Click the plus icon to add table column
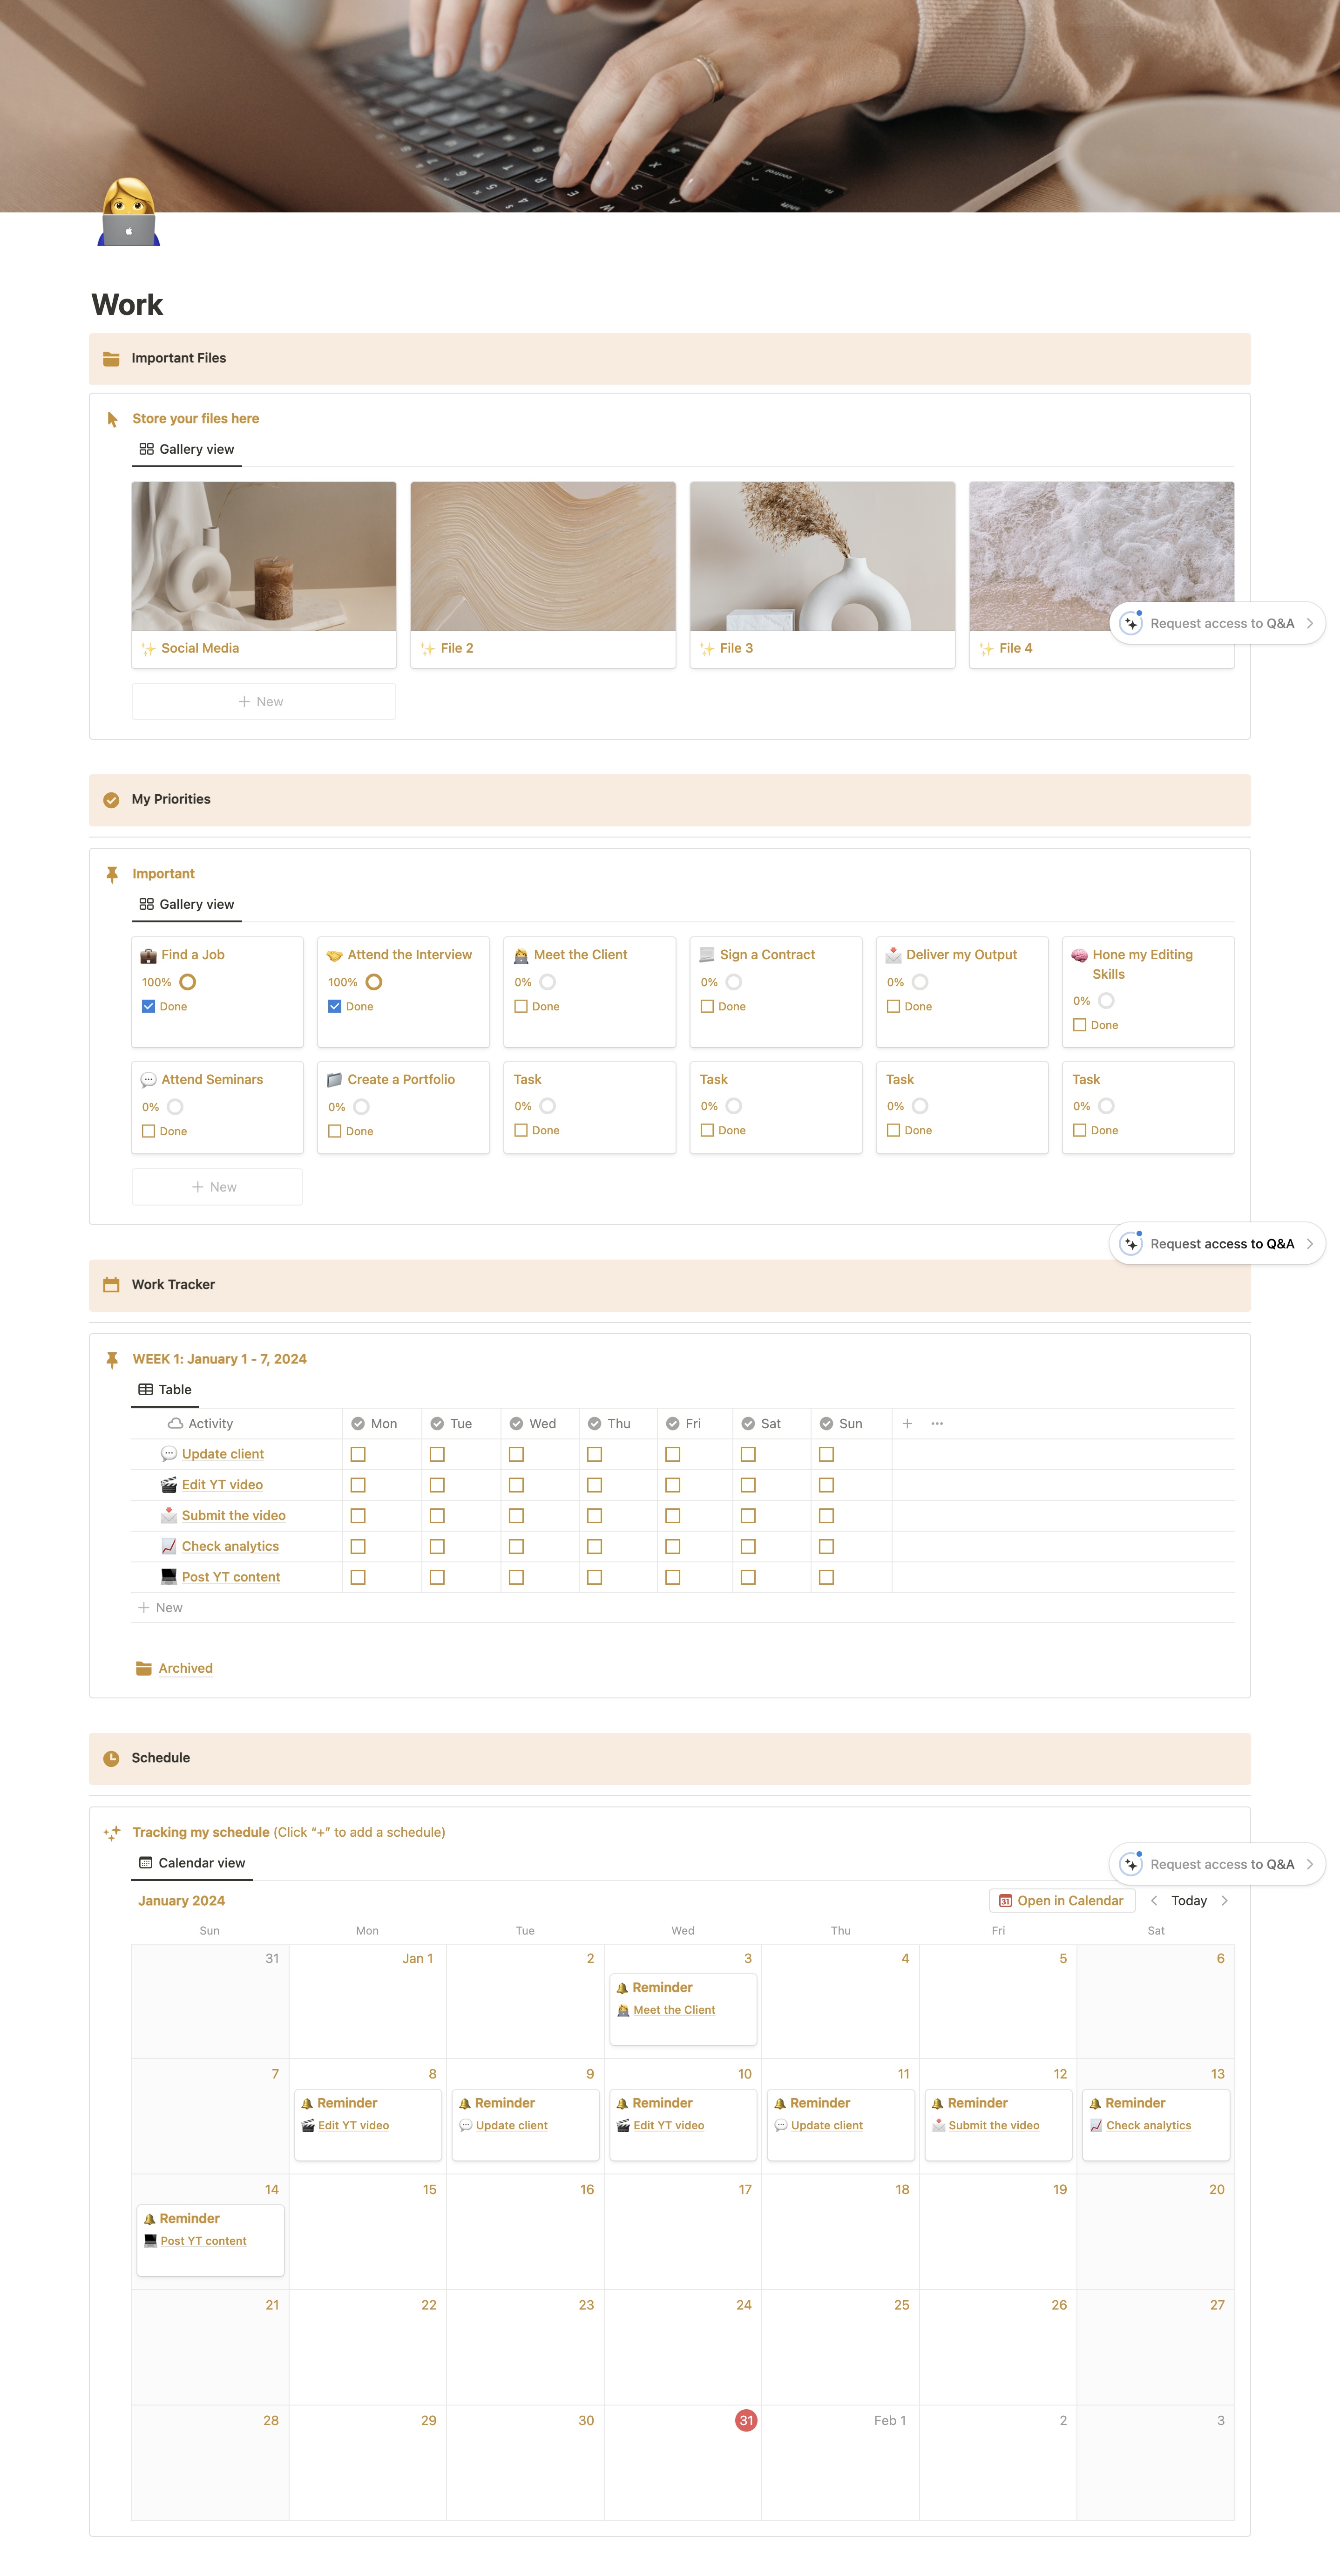This screenshot has height=2576, width=1340. click(x=907, y=1424)
